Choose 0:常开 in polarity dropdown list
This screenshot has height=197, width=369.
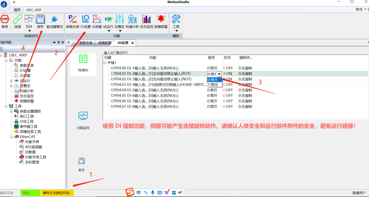pos(214,80)
